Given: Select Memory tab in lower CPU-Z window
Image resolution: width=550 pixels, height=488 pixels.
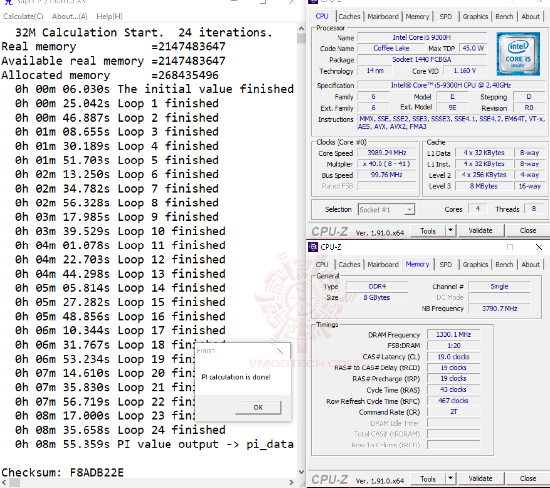Looking at the screenshot, I should coord(418,264).
